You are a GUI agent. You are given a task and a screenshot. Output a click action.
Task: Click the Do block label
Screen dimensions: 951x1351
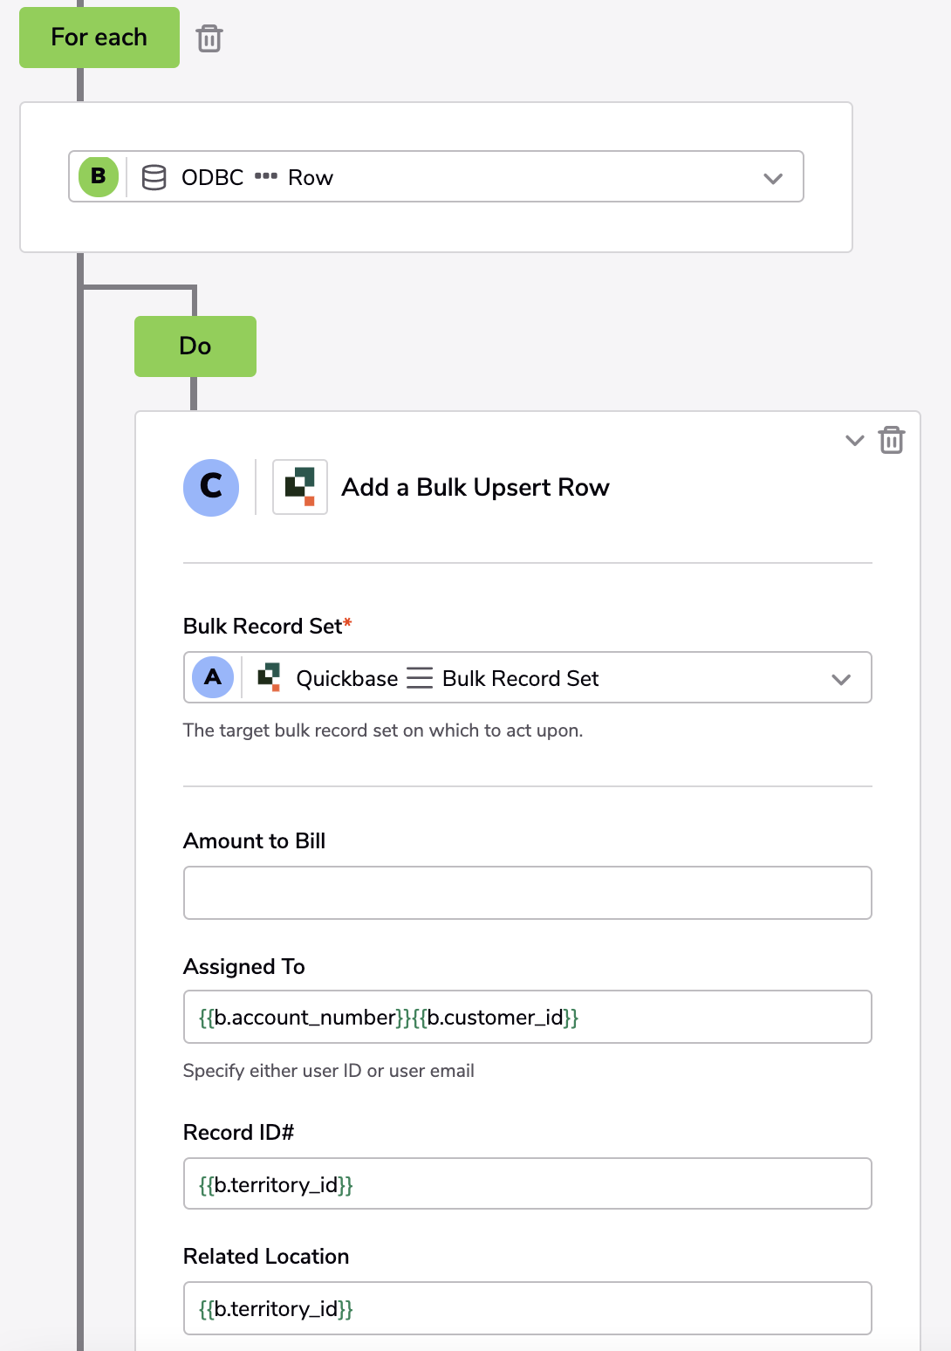[195, 346]
